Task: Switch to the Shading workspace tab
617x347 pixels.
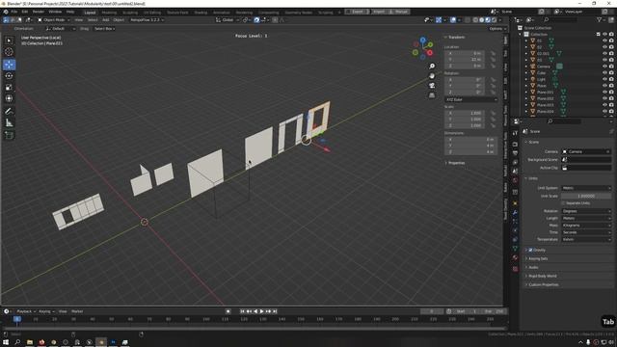Action: point(201,13)
